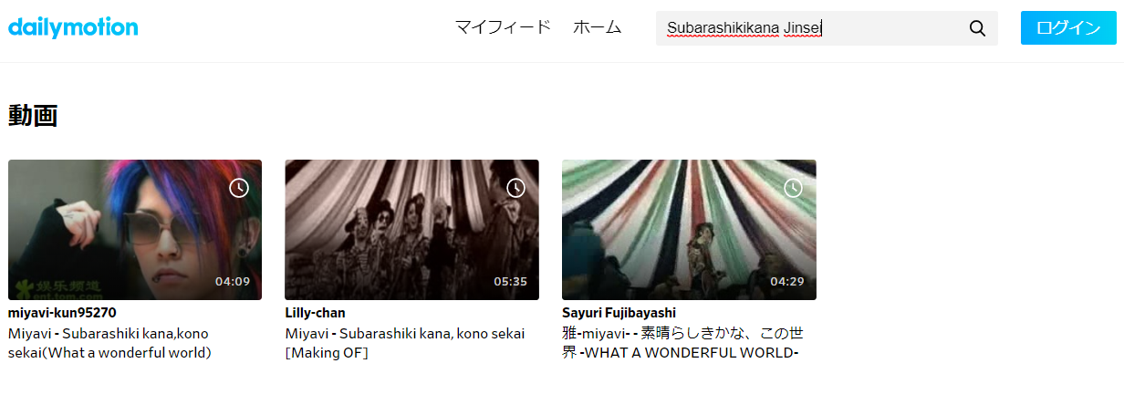Open the 04:29 stage performance thumbnail
Screen dimensions: 1124x405
(689, 230)
